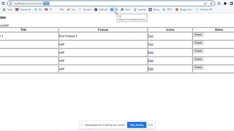This screenshot has height=131, width=234.
Task: Click the meet.google.com sharing message text
Action: click(x=105, y=125)
